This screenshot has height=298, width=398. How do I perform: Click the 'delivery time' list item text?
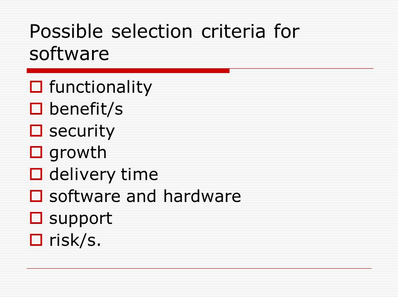(104, 174)
